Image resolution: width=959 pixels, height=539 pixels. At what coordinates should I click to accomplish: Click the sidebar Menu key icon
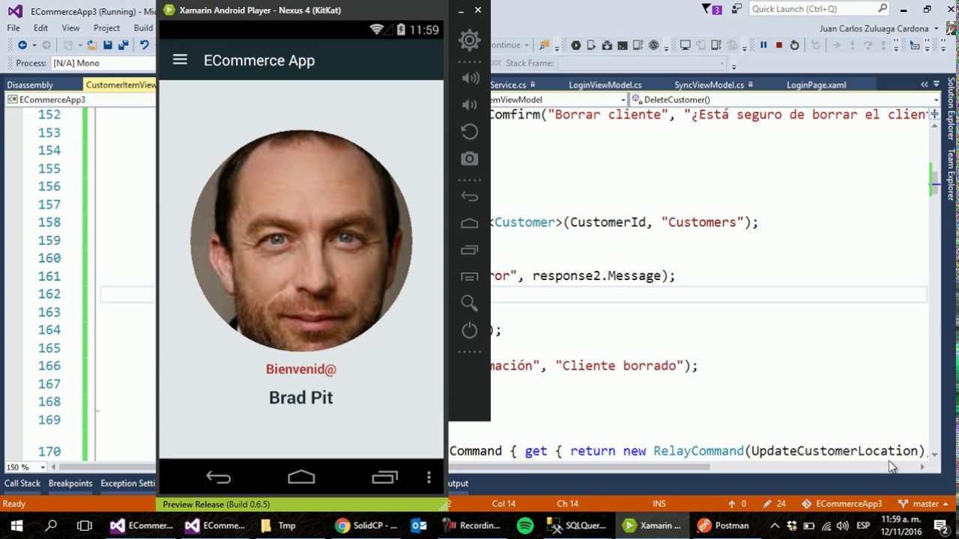tap(470, 276)
